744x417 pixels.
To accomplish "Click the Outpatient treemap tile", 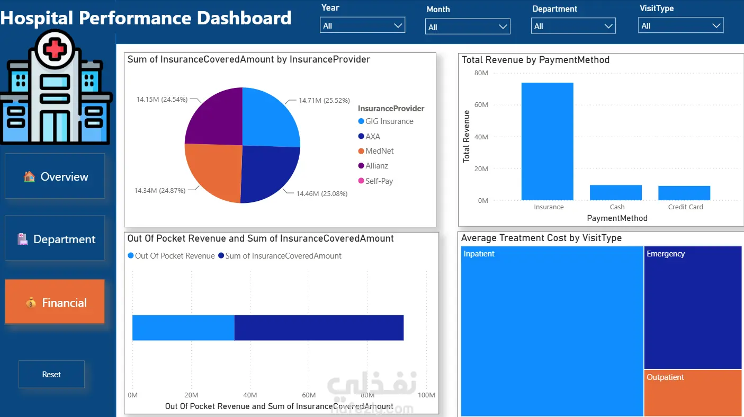I will tap(693, 393).
